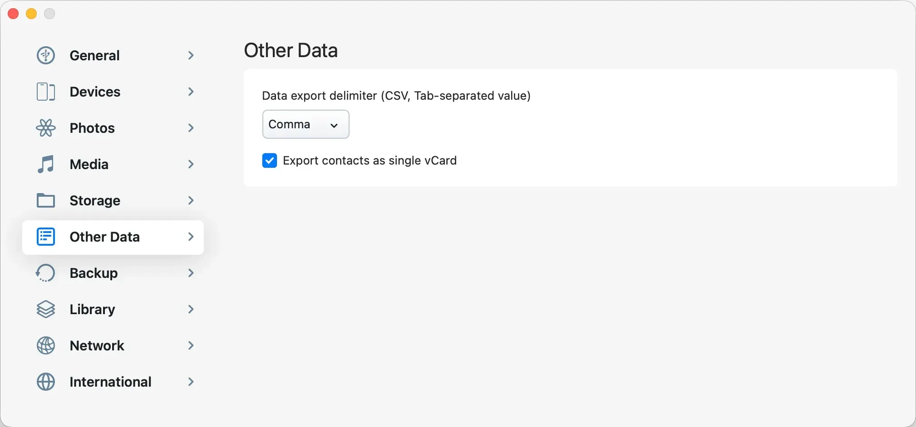Image resolution: width=916 pixels, height=427 pixels.
Task: Open Library settings
Action: click(x=91, y=309)
